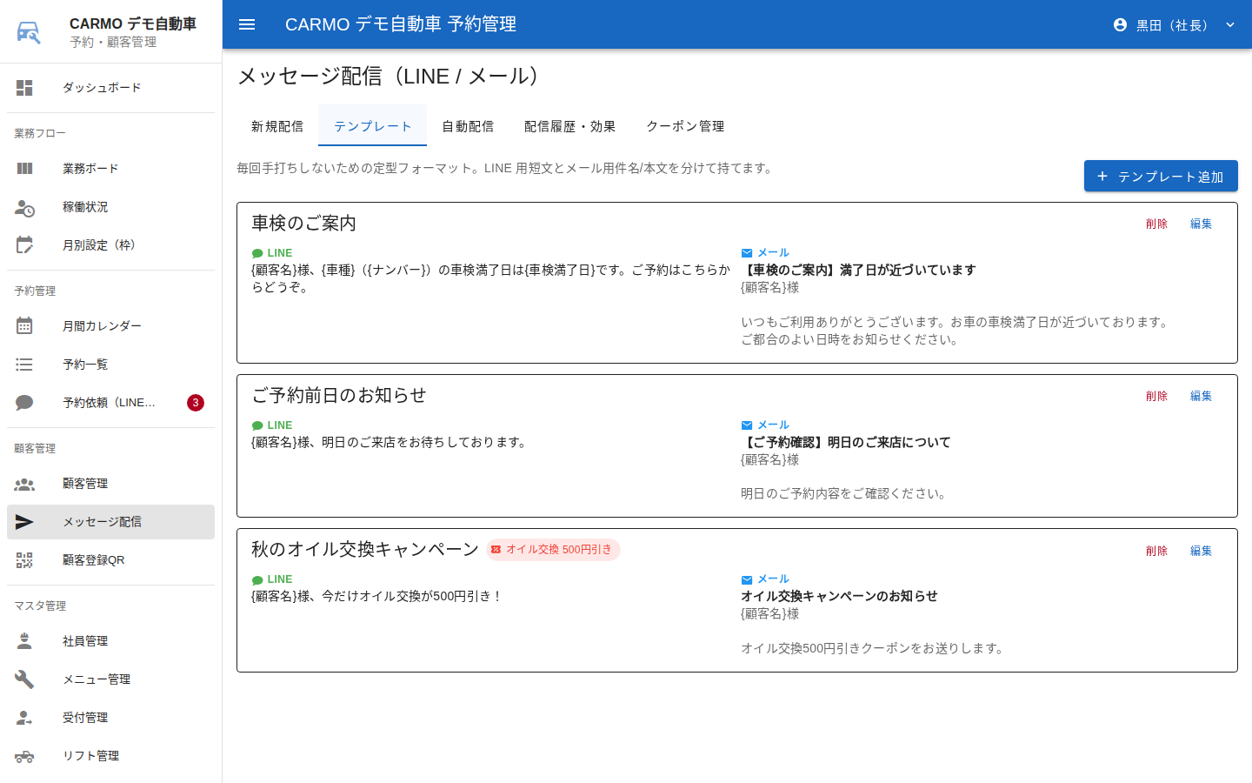Go to 配信履歴・効果 tab
The width and height of the screenshot is (1252, 783).
click(569, 126)
